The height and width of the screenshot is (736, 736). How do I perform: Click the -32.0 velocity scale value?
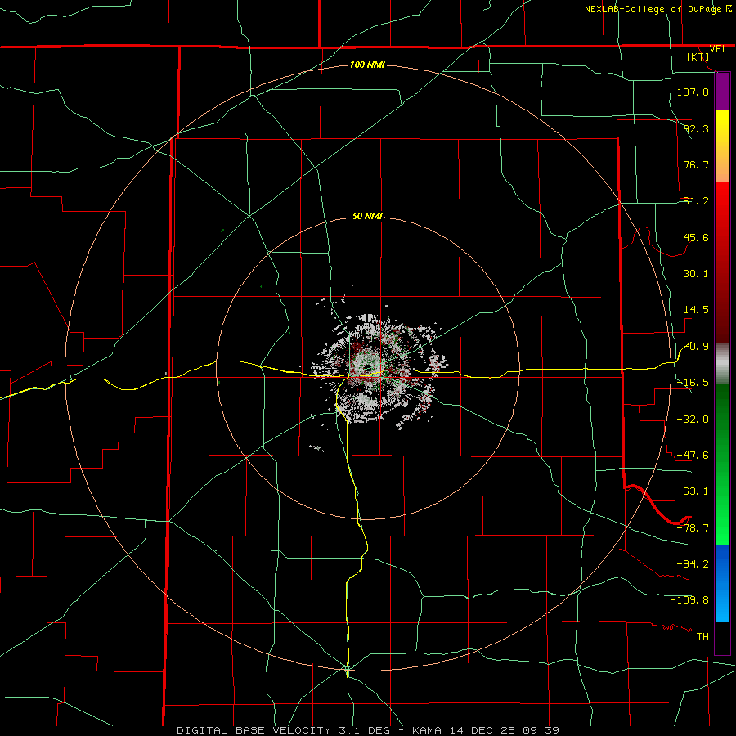pyautogui.click(x=693, y=419)
